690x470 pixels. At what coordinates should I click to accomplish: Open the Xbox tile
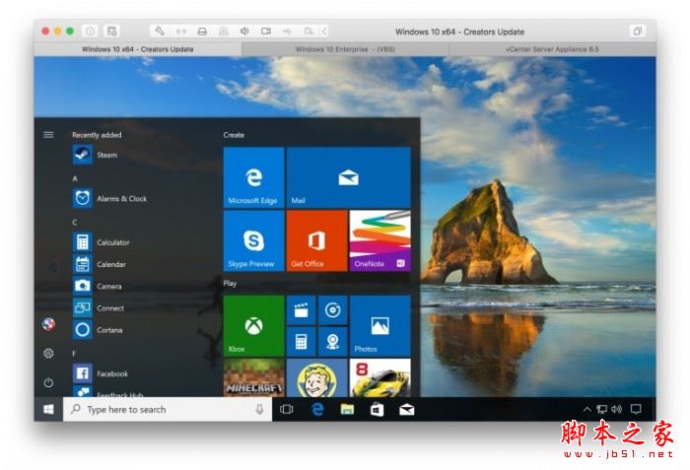tap(254, 326)
